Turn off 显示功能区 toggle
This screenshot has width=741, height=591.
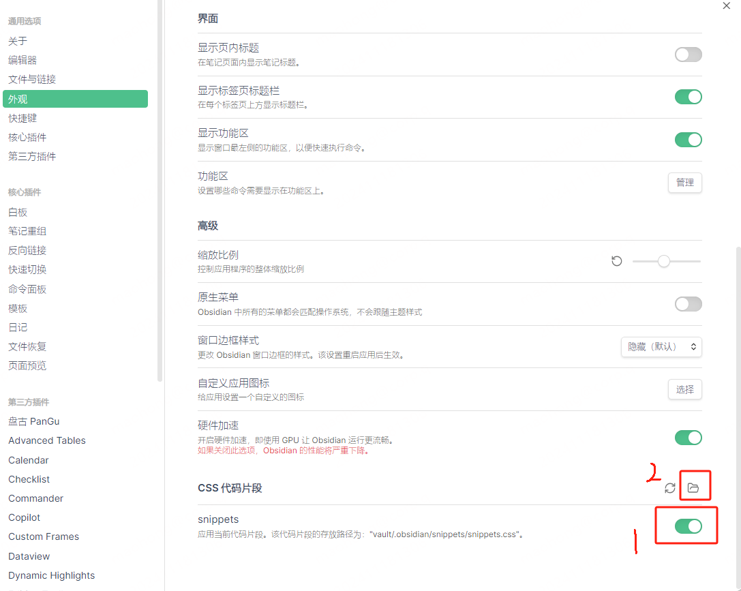[688, 140]
